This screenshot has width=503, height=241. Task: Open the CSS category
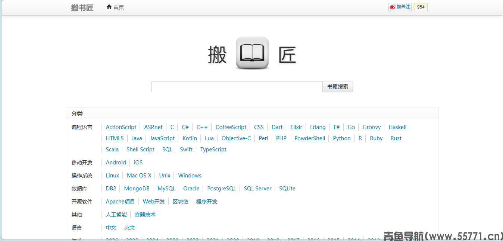[259, 127]
